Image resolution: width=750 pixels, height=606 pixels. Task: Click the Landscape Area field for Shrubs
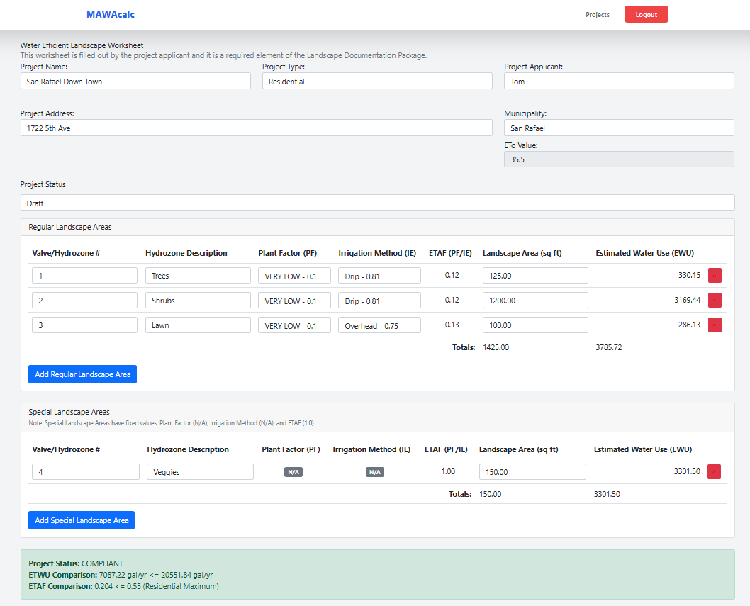535,300
